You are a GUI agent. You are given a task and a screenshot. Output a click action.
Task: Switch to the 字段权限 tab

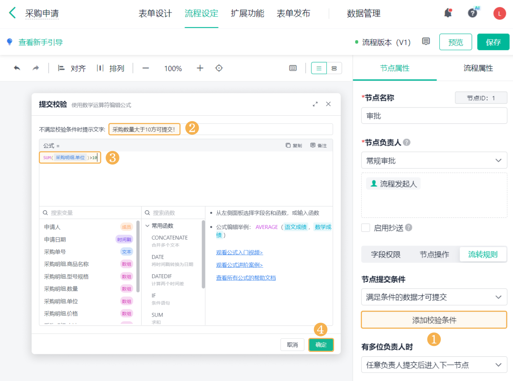coord(386,254)
